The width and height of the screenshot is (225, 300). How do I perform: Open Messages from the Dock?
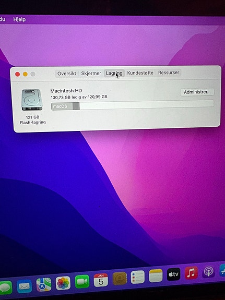(x=6, y=288)
